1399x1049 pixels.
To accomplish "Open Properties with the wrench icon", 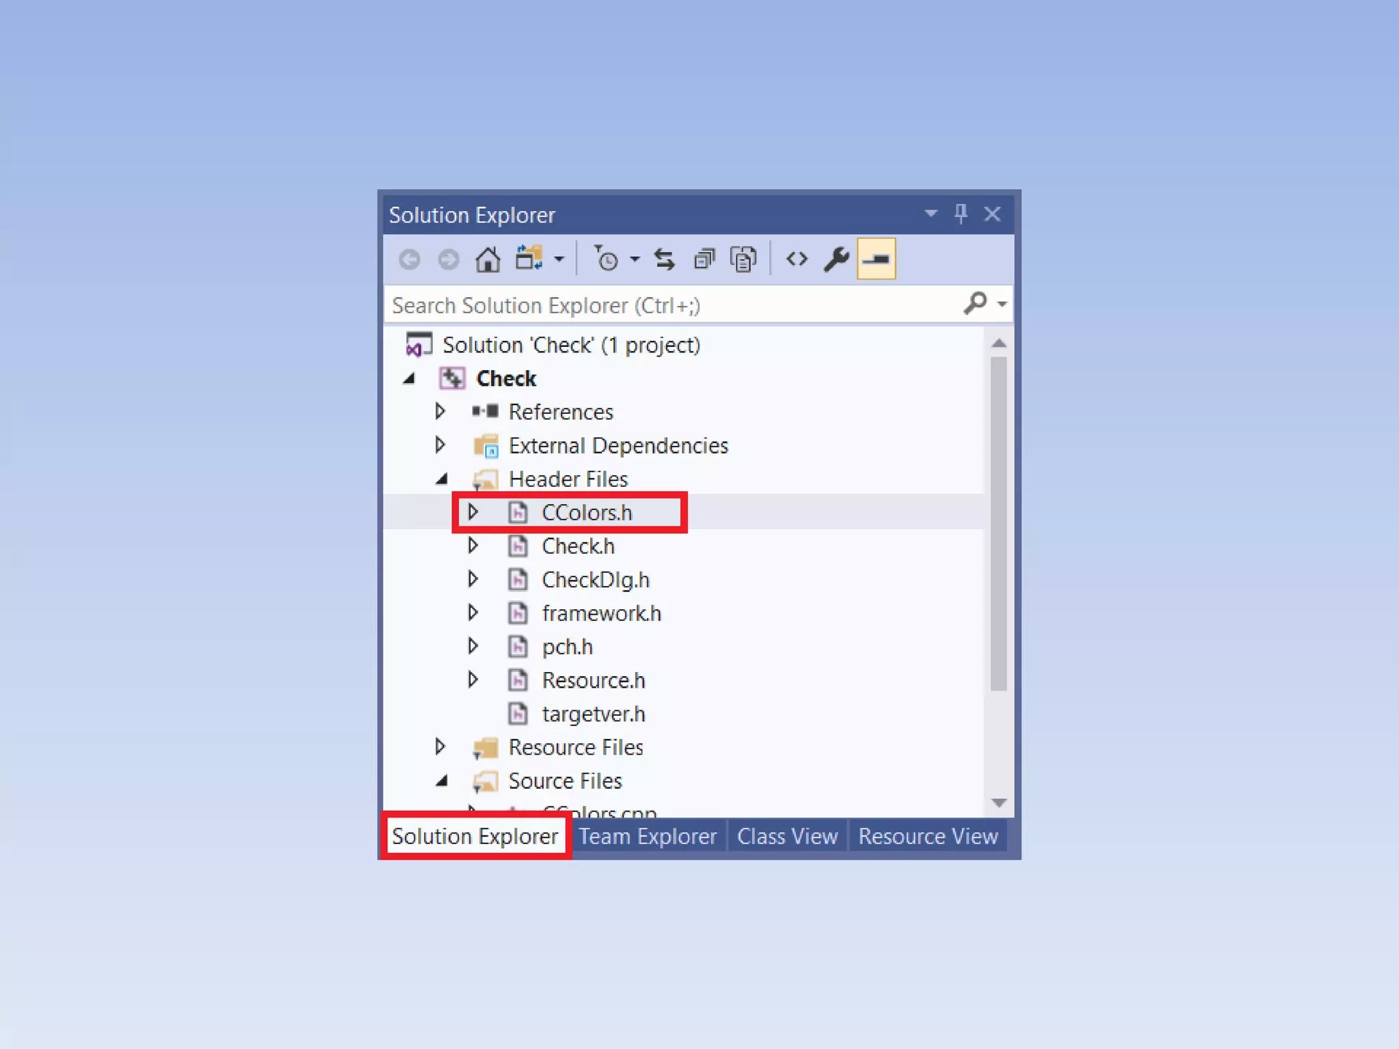I will pyautogui.click(x=836, y=260).
